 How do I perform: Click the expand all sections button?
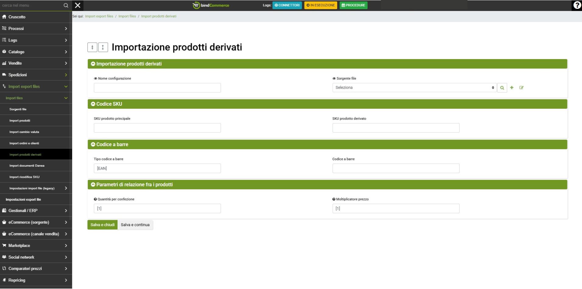pos(103,47)
